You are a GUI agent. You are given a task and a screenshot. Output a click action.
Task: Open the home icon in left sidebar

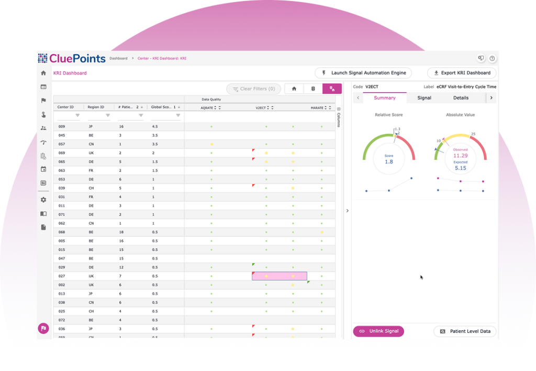(x=43, y=73)
